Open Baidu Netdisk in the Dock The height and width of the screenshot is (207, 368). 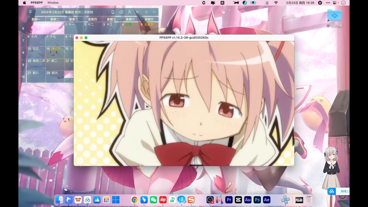pos(87,200)
